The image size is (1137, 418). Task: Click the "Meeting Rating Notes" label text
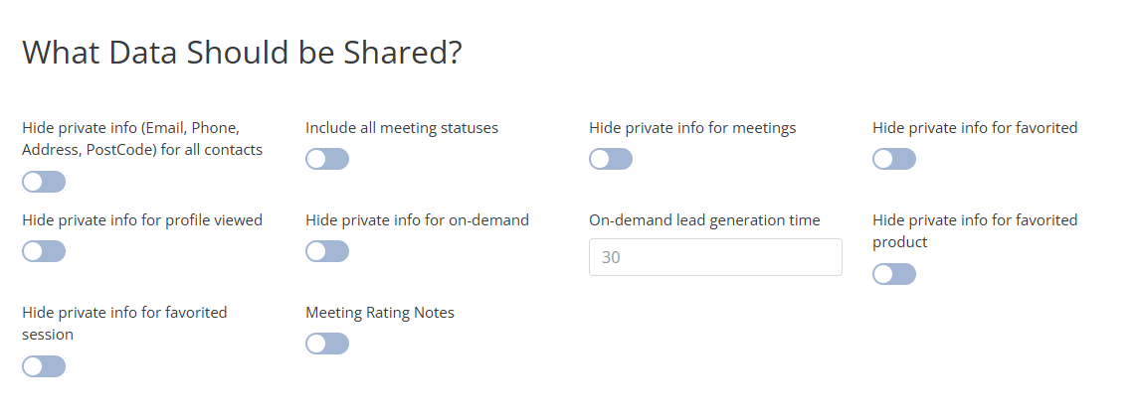click(x=380, y=313)
